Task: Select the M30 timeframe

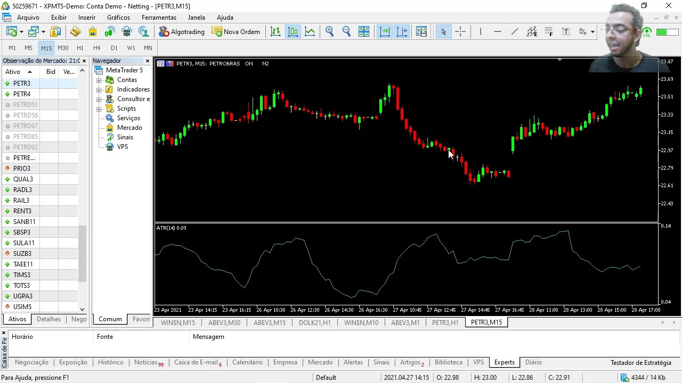Action: click(63, 48)
